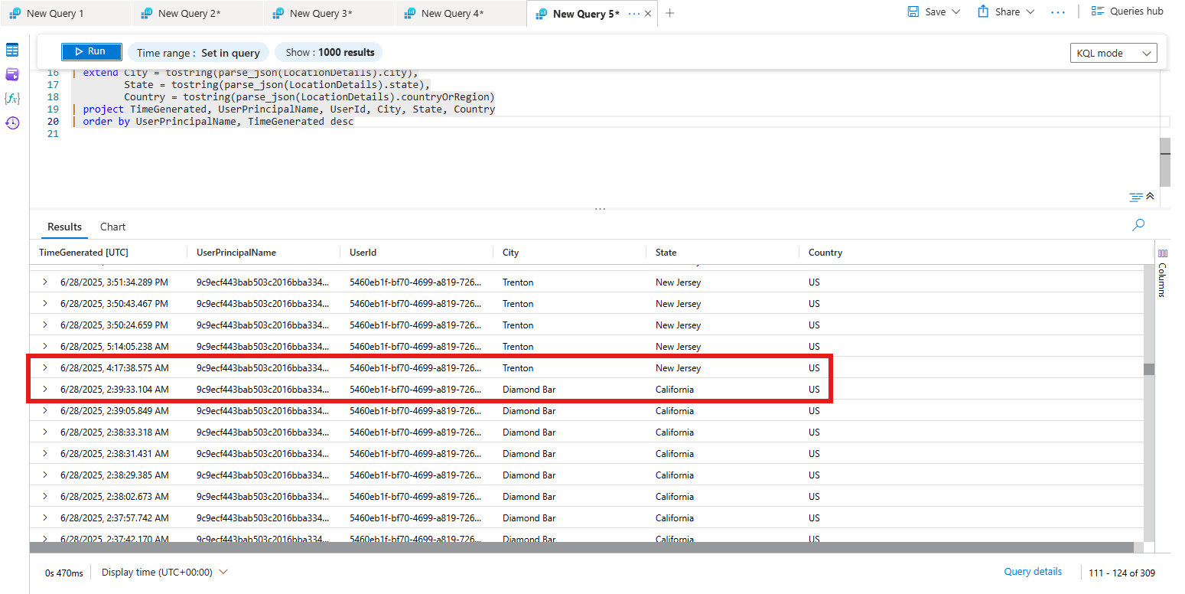1185x594 pixels.
Task: Expand the 2:38:02.673 AM row
Action: coord(45,497)
